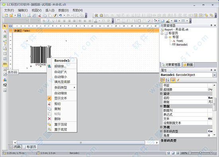This screenshot has width=219, height=157.
Task: Switch to the 代码 tab
Action: pyautogui.click(x=16, y=147)
